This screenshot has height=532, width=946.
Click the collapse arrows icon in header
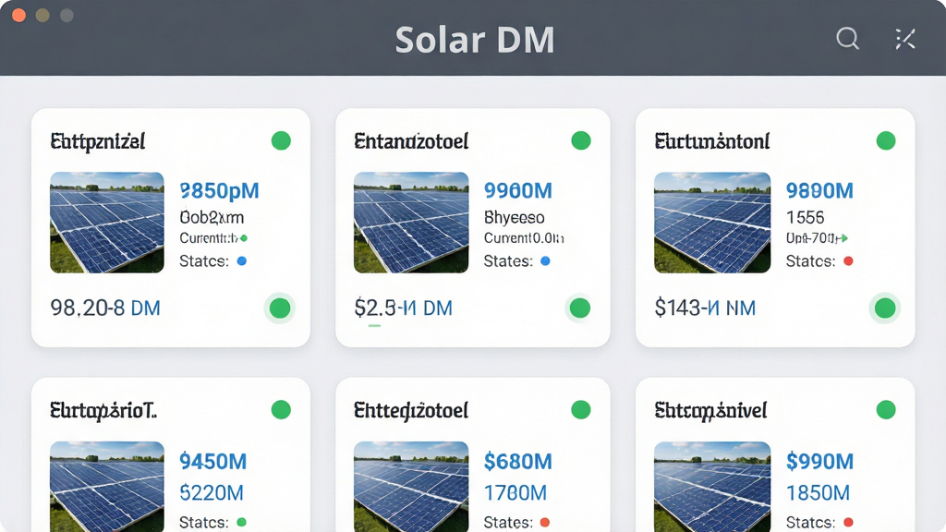pyautogui.click(x=905, y=39)
